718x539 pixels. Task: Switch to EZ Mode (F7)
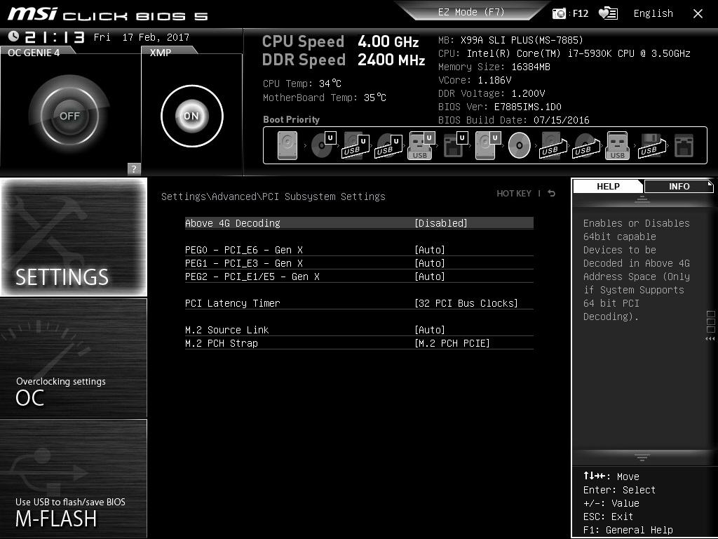(x=471, y=12)
